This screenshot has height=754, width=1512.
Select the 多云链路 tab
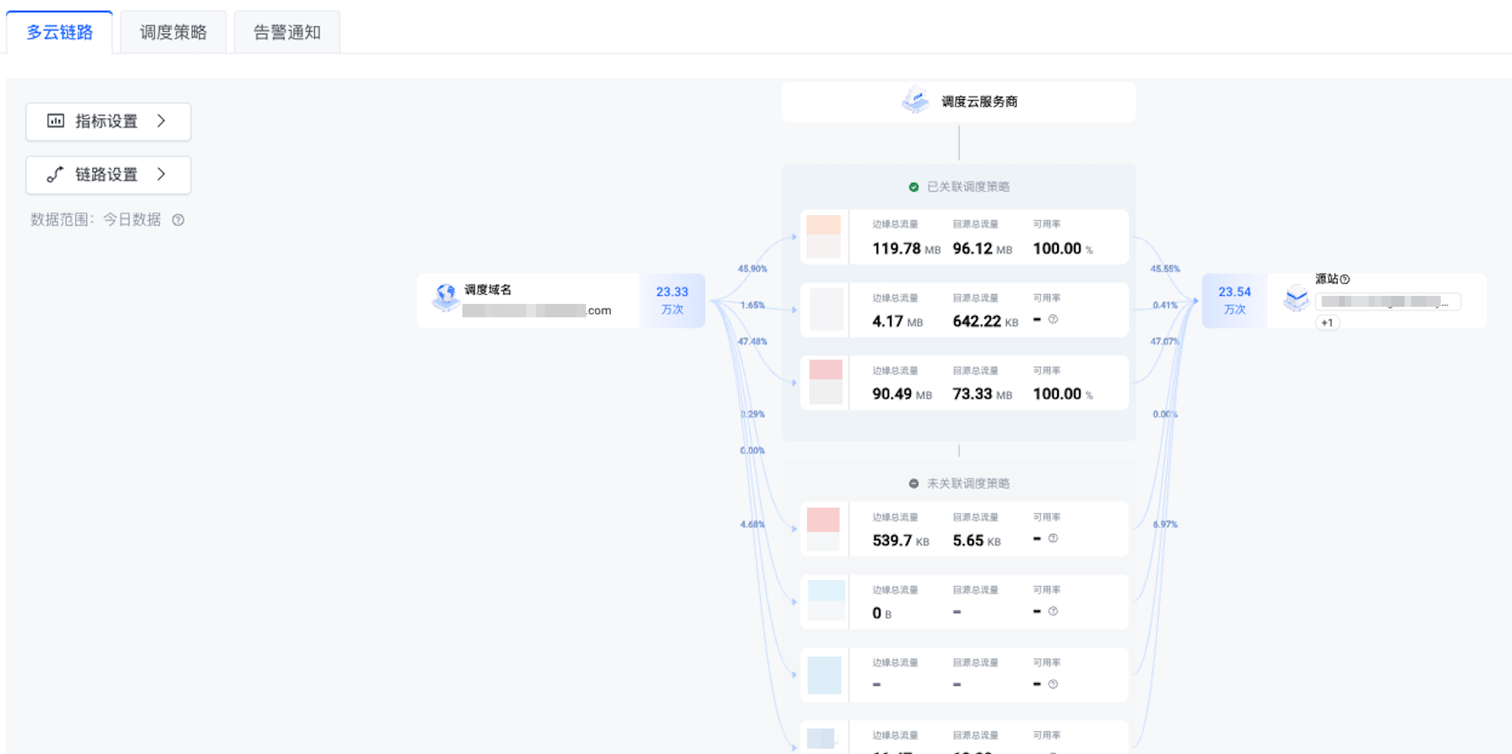(x=59, y=32)
